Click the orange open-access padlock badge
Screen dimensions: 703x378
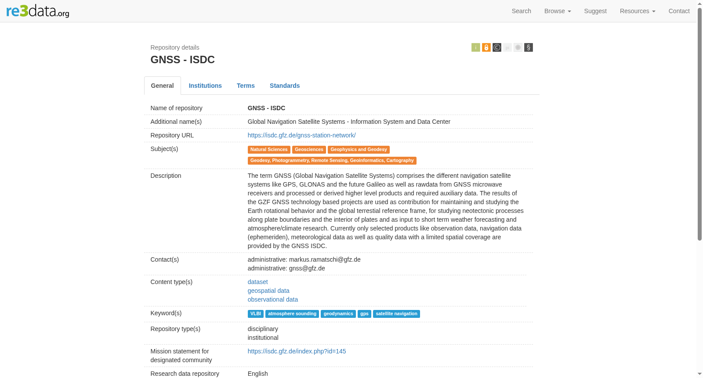(x=486, y=47)
